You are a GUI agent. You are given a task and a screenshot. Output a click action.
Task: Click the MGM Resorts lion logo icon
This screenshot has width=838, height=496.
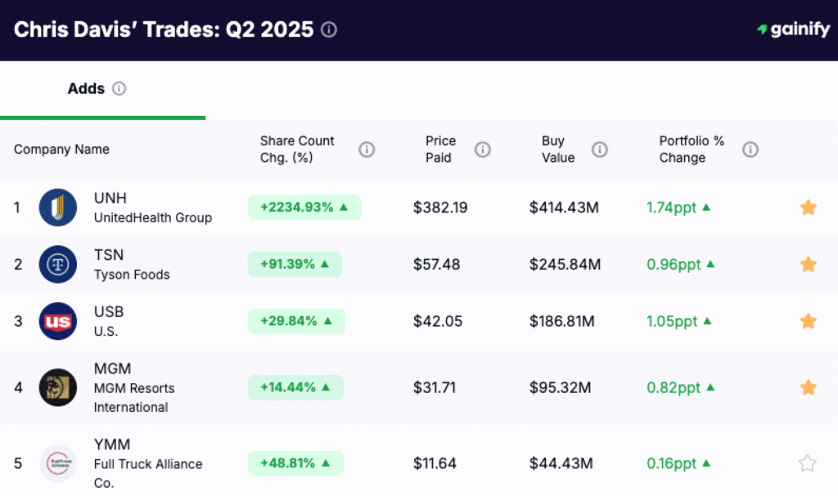pos(58,387)
